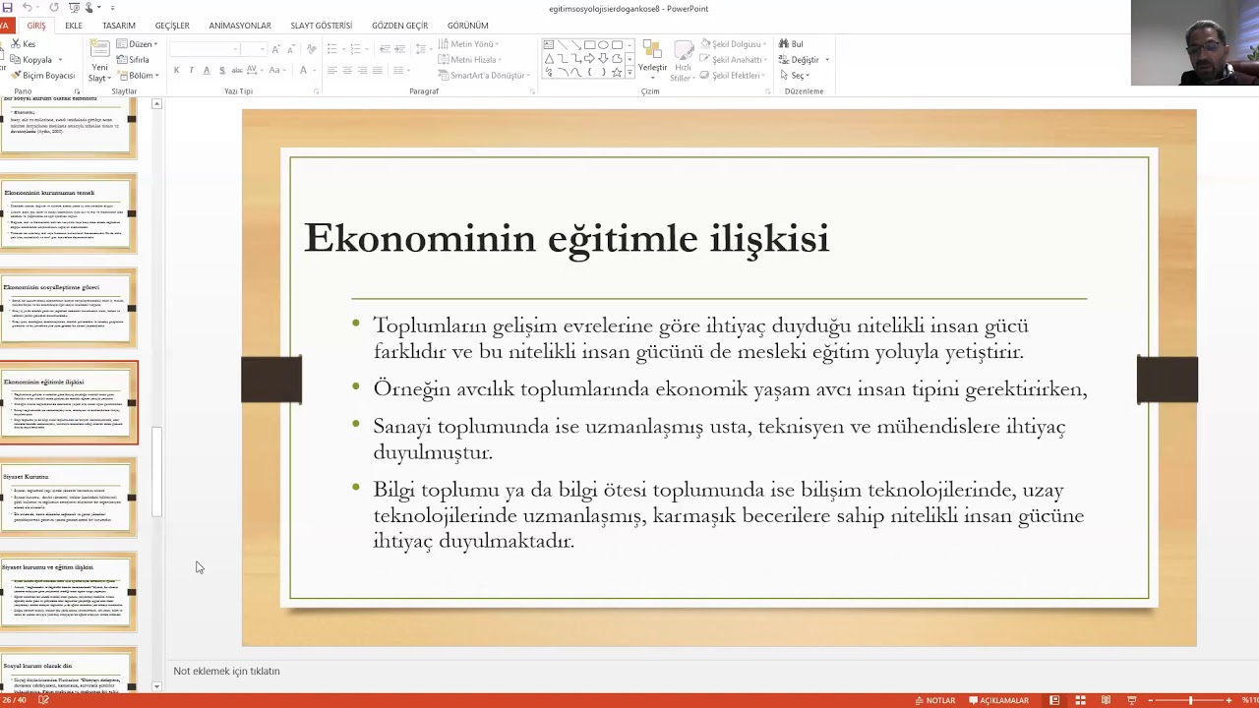Switch to TASARIM ribbon tab
This screenshot has width=1259, height=708.
[119, 26]
